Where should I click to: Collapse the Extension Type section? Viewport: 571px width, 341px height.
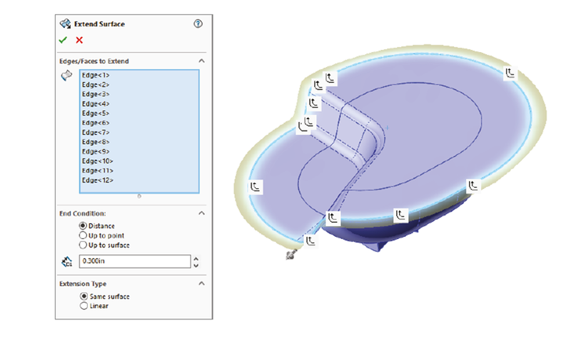201,283
